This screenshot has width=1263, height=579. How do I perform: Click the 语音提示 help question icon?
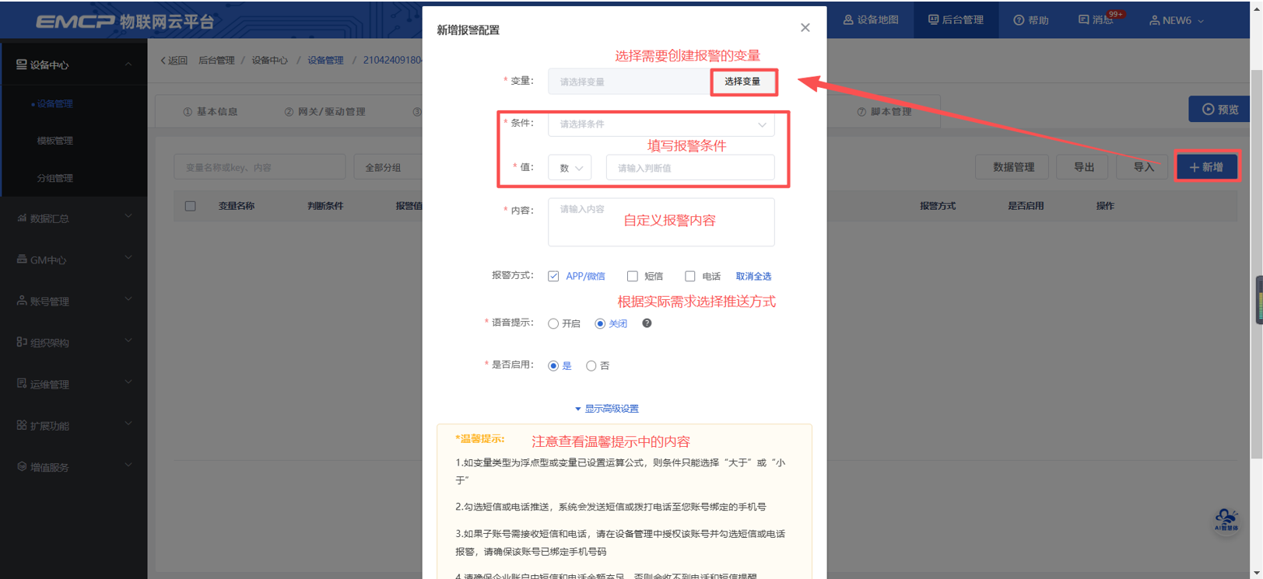tap(647, 323)
